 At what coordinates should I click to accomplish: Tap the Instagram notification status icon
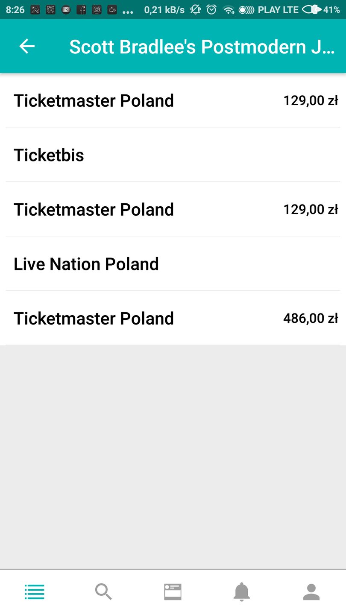point(97,10)
